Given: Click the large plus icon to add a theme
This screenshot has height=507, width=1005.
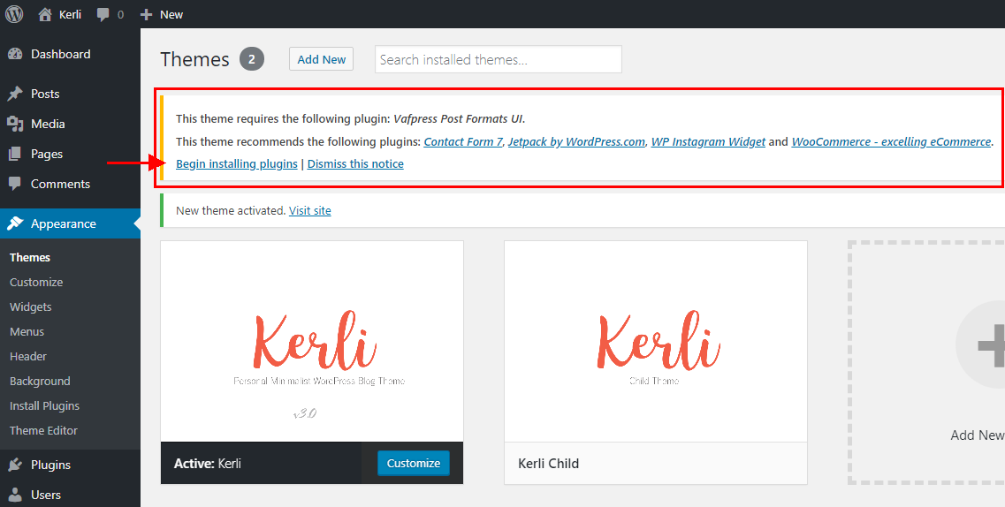Looking at the screenshot, I should coord(990,346).
